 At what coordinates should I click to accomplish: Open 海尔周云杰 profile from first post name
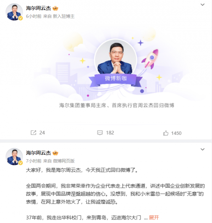[x=39, y=8]
